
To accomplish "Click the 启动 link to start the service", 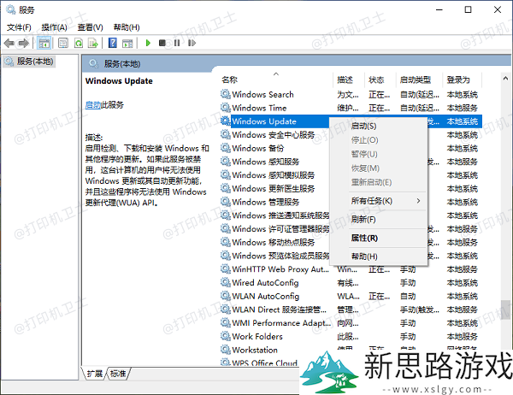I will [93, 105].
